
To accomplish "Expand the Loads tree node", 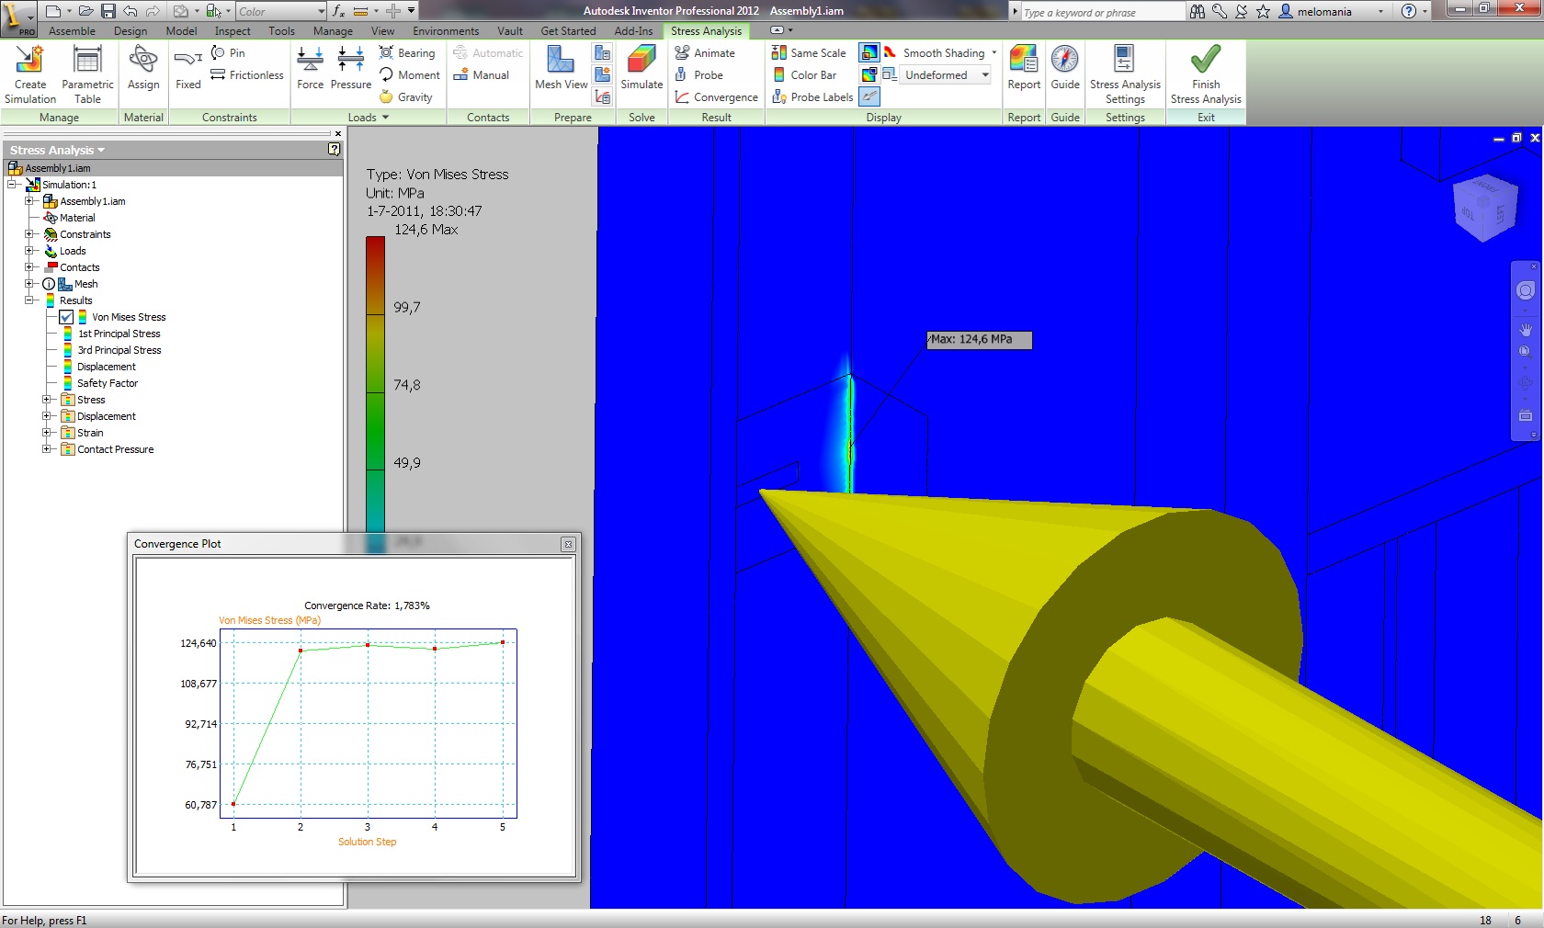I will point(29,251).
